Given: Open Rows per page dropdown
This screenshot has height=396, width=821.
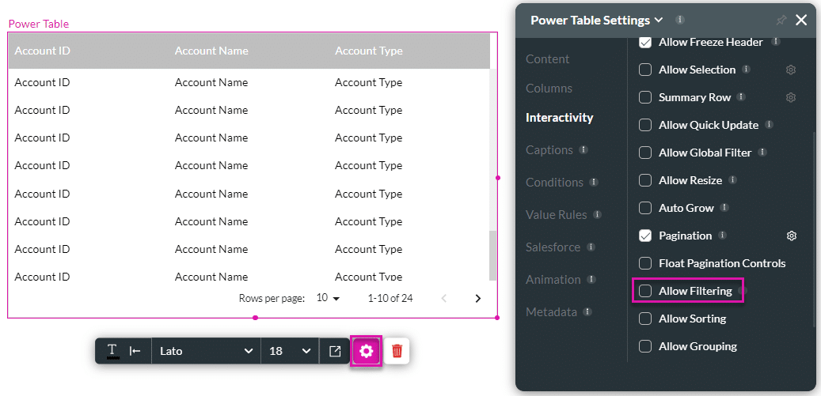Looking at the screenshot, I should 329,298.
